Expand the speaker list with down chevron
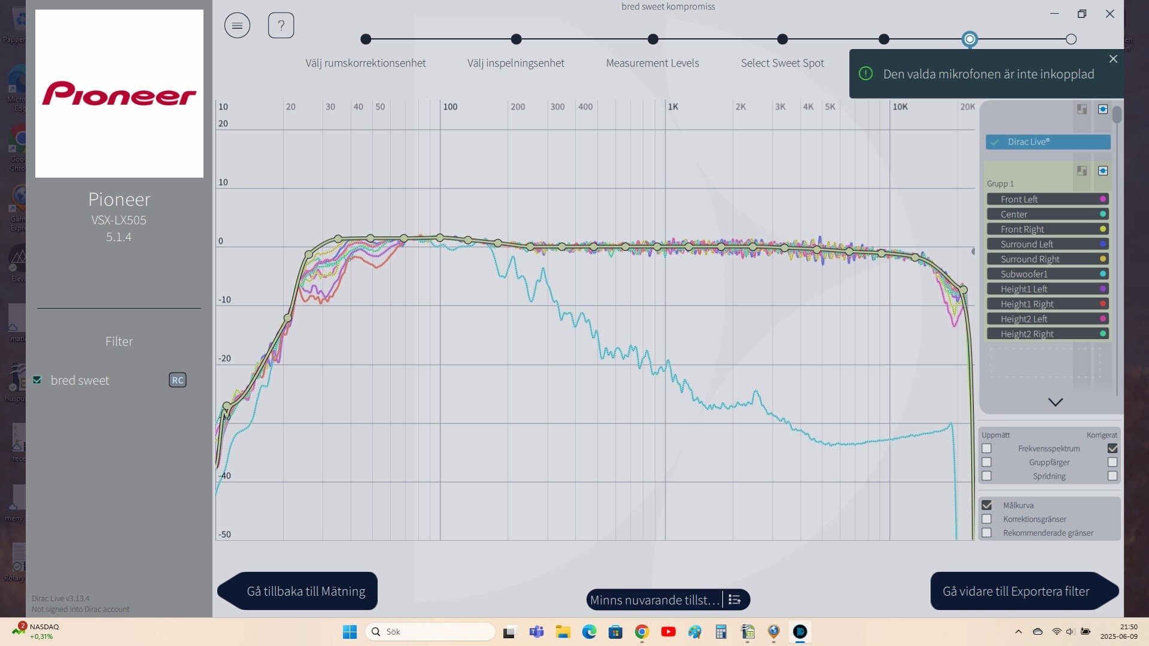1149x646 pixels. tap(1056, 402)
